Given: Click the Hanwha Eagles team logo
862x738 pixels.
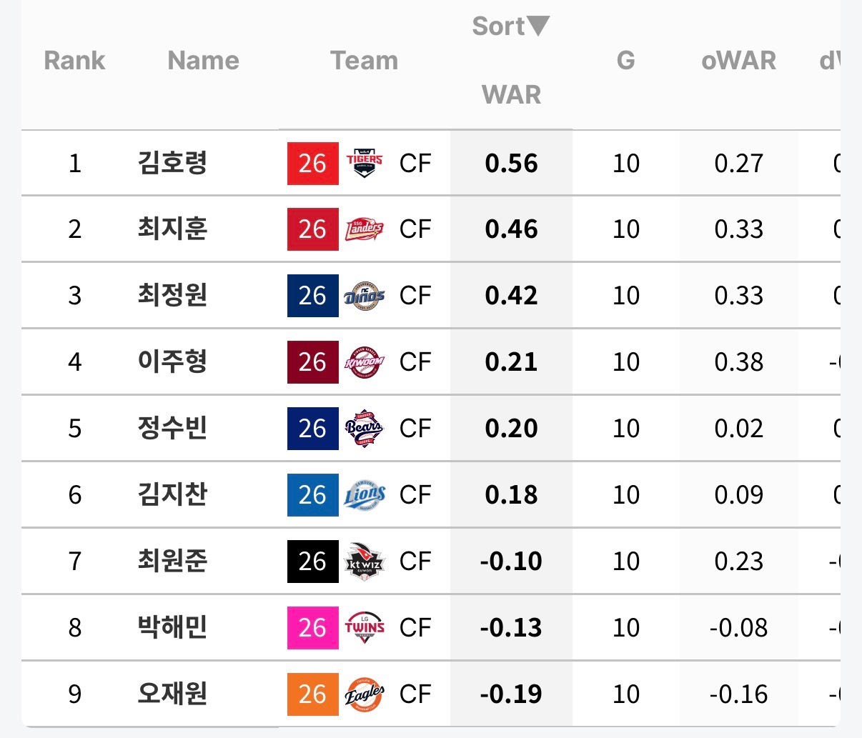Looking at the screenshot, I should tap(365, 694).
